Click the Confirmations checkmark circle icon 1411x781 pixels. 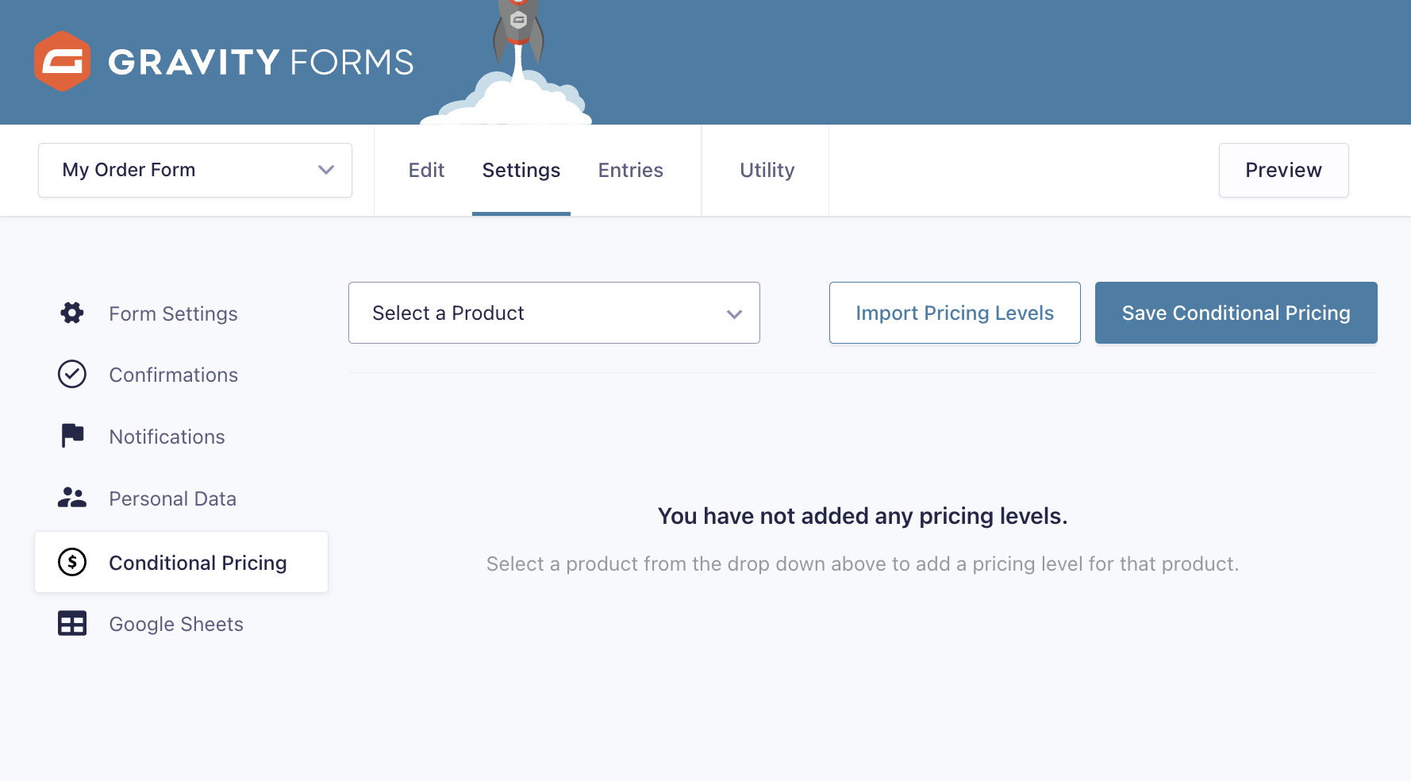72,374
